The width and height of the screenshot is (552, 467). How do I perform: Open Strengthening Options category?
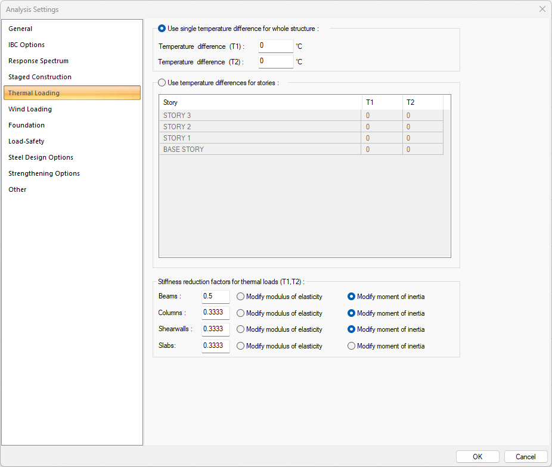tap(44, 173)
